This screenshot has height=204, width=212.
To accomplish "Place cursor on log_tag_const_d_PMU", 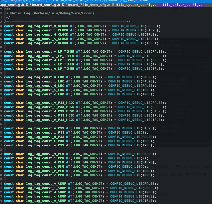I will coord(45,162).
